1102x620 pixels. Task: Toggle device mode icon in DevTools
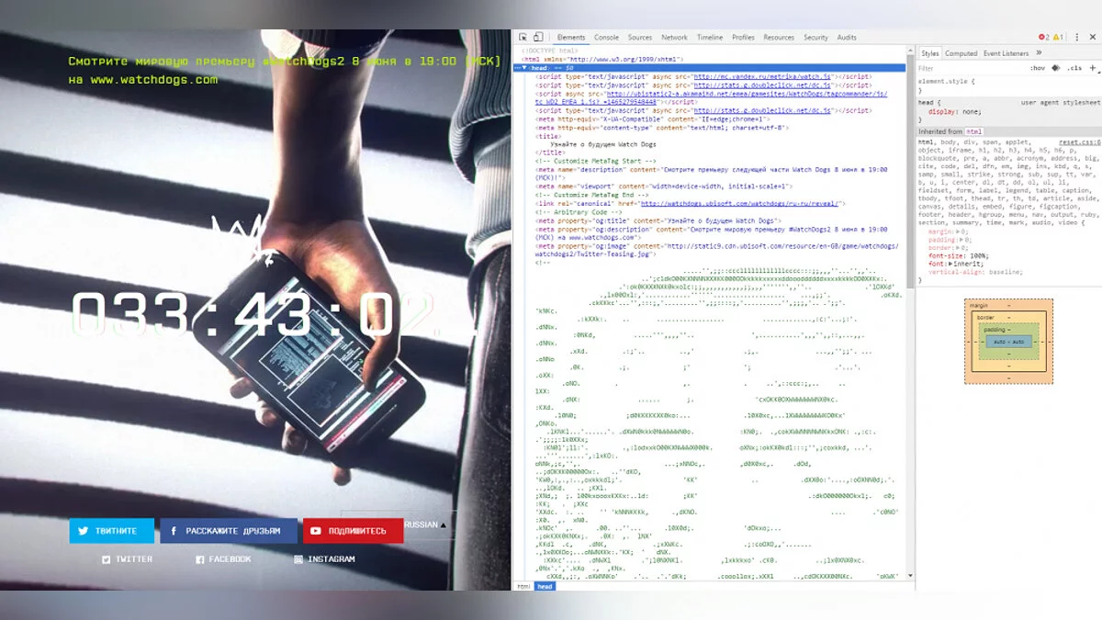point(536,38)
